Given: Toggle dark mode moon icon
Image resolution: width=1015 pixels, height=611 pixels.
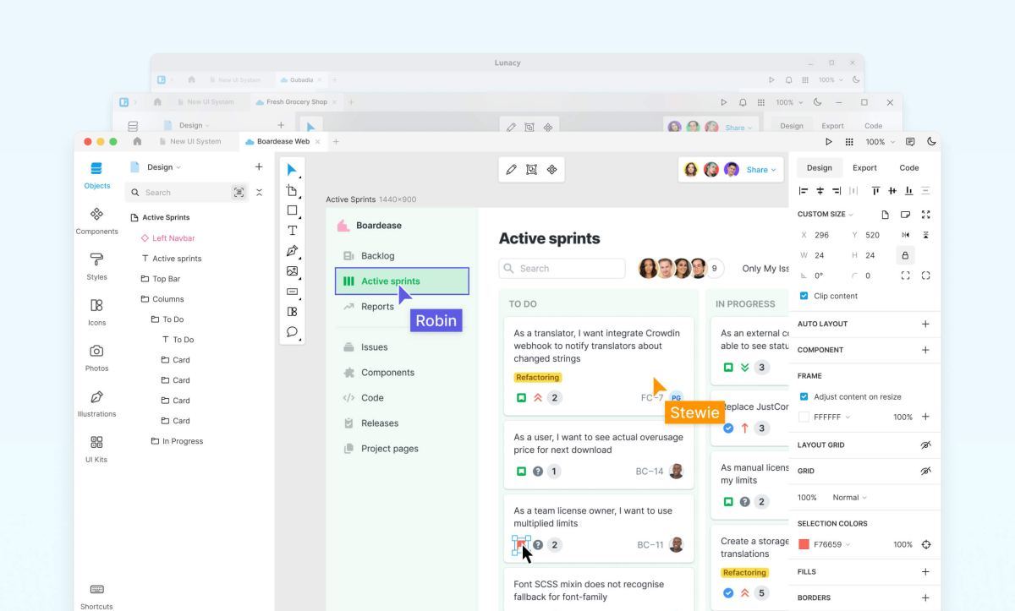Looking at the screenshot, I should 932,142.
